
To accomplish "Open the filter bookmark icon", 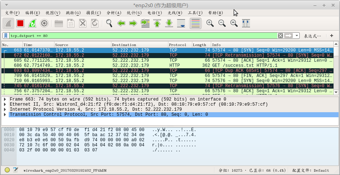I will [x=6, y=36].
